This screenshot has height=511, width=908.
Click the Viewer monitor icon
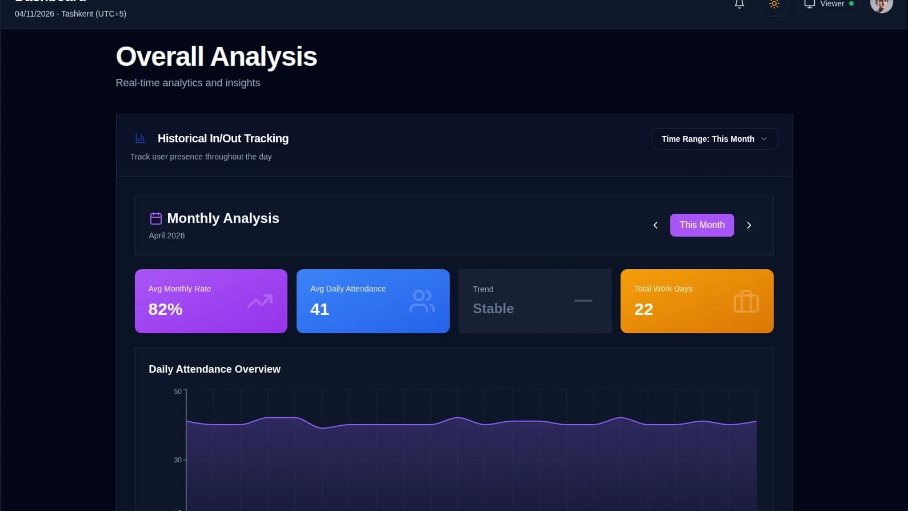pyautogui.click(x=809, y=4)
